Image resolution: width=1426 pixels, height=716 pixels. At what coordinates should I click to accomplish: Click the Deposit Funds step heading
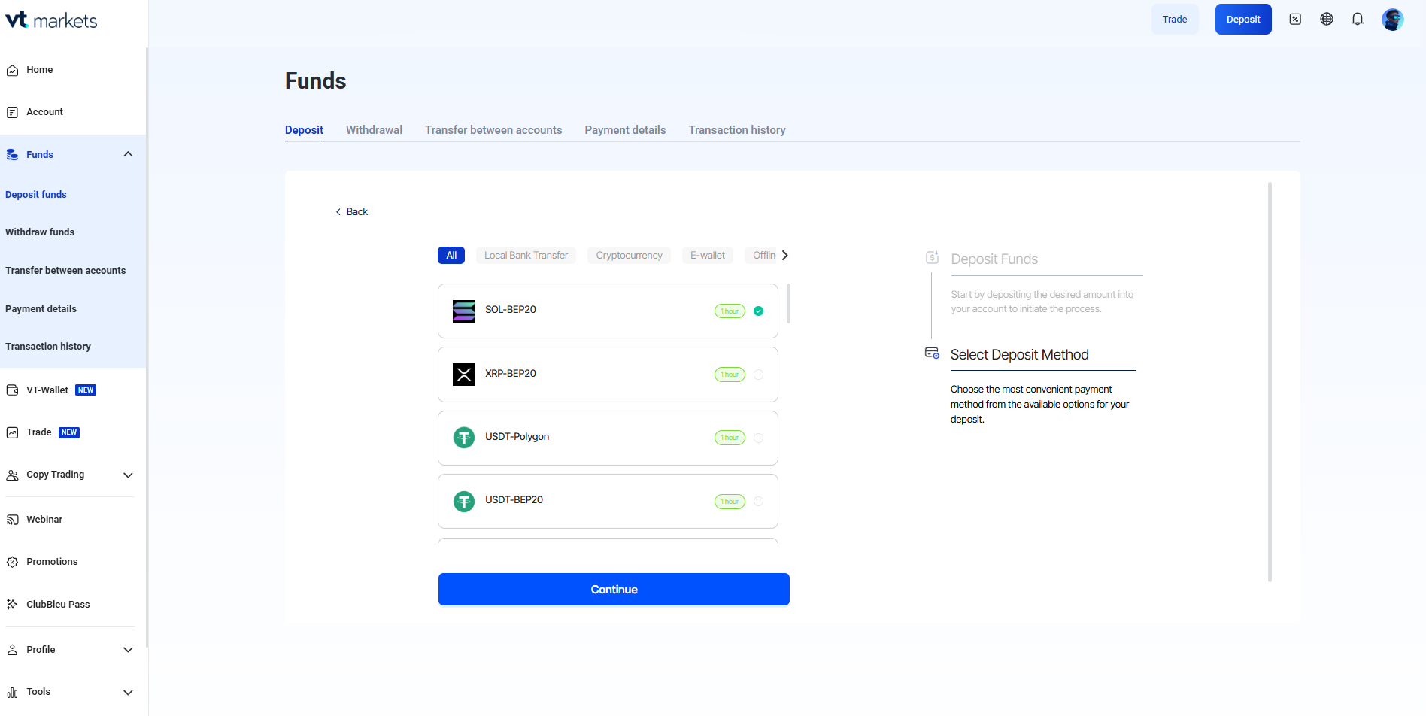point(994,259)
